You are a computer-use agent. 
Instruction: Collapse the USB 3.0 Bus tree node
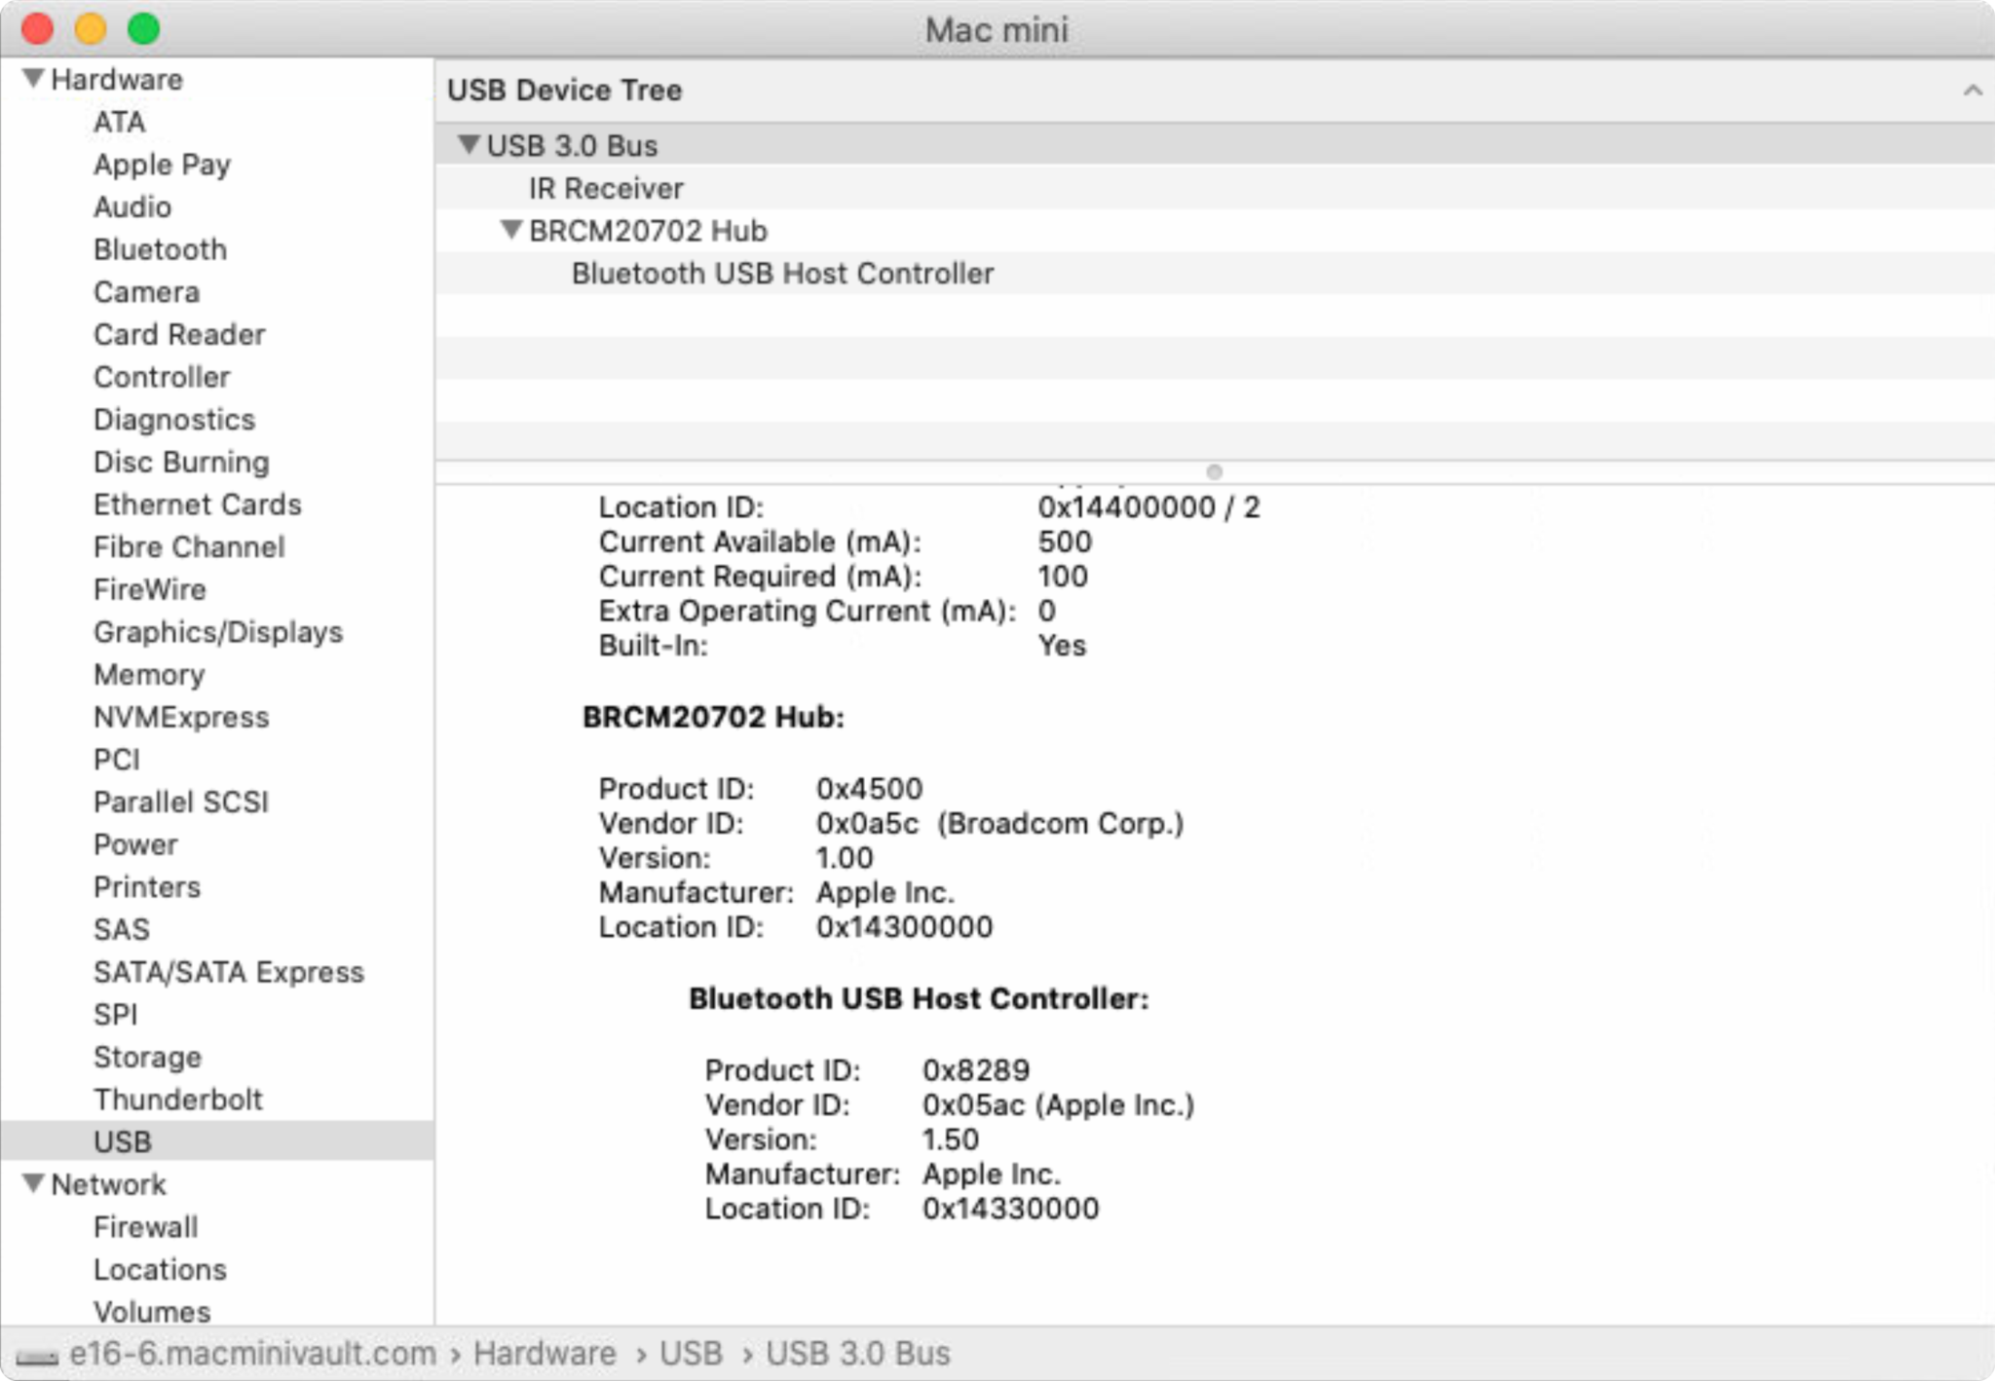click(x=469, y=145)
